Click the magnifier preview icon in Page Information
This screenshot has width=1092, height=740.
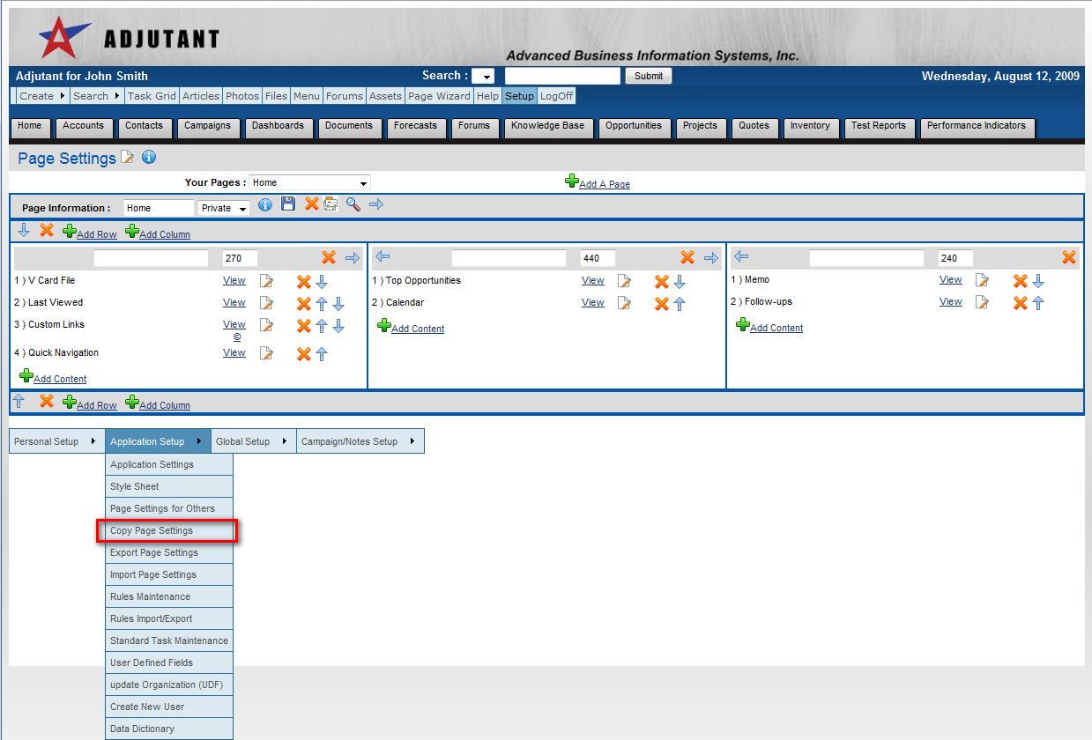353,204
